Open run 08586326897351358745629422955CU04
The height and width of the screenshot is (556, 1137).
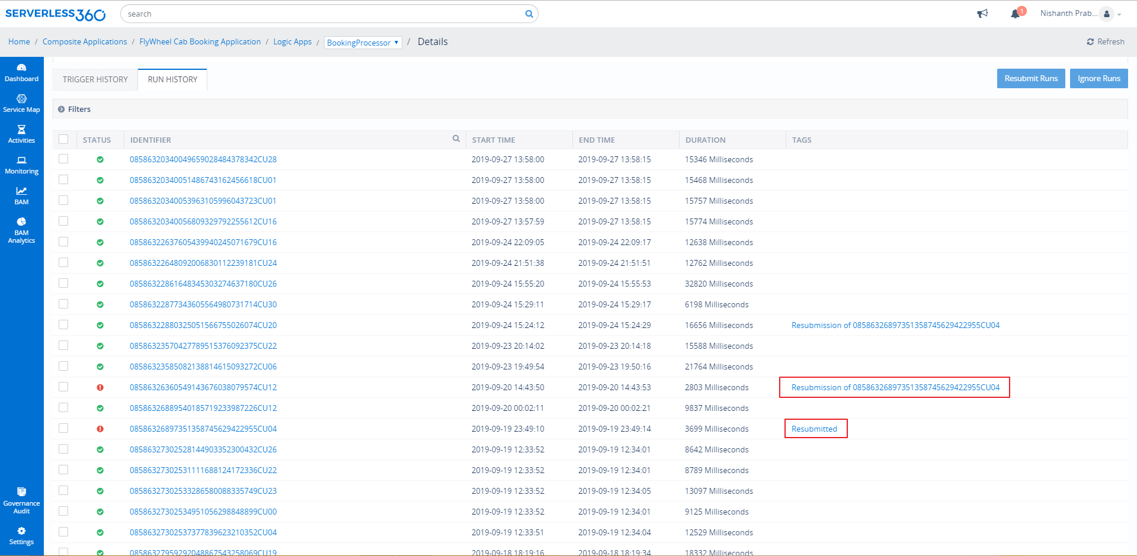203,429
